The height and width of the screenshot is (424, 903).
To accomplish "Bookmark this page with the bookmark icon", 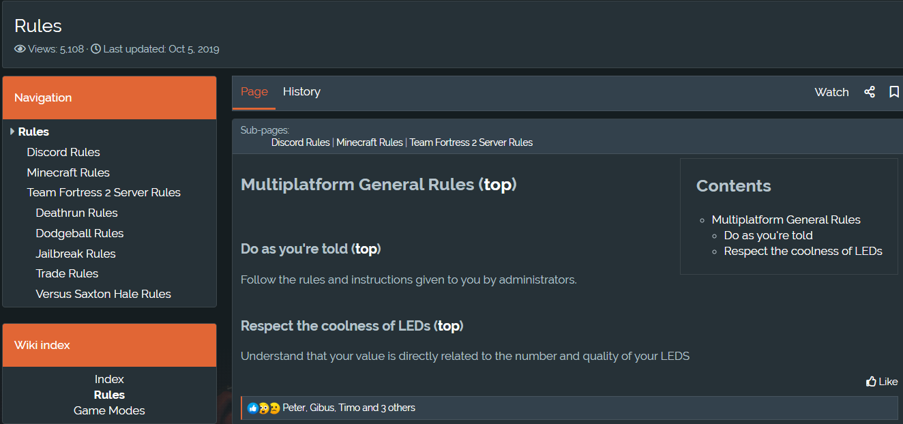I will pyautogui.click(x=894, y=92).
